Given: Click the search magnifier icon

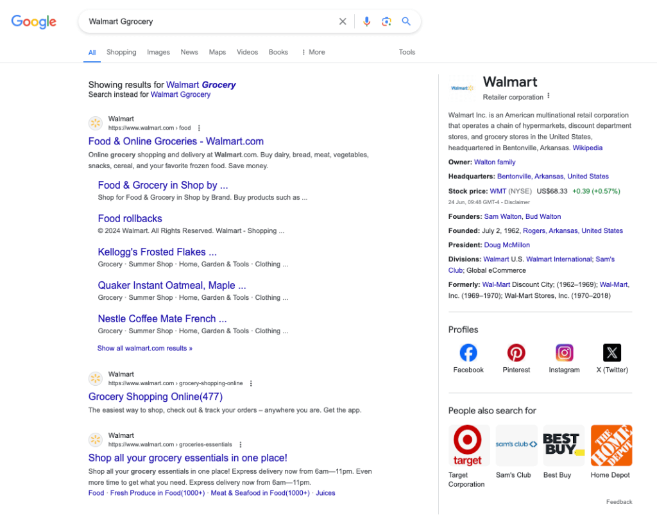Looking at the screenshot, I should tap(406, 21).
